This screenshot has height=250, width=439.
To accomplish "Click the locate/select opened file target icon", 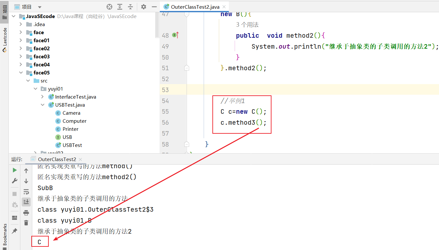I will [109, 7].
